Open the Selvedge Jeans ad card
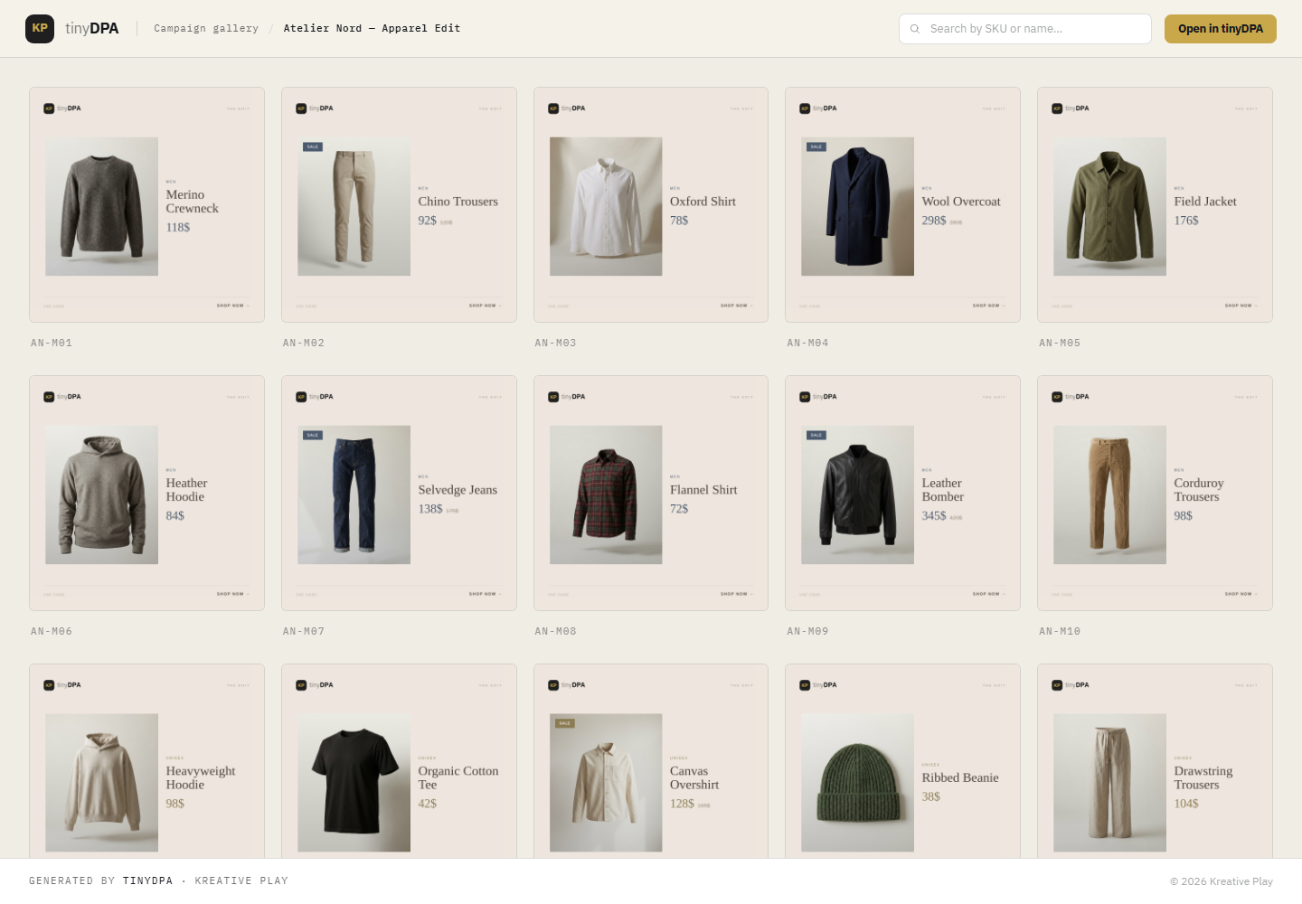 (x=399, y=494)
